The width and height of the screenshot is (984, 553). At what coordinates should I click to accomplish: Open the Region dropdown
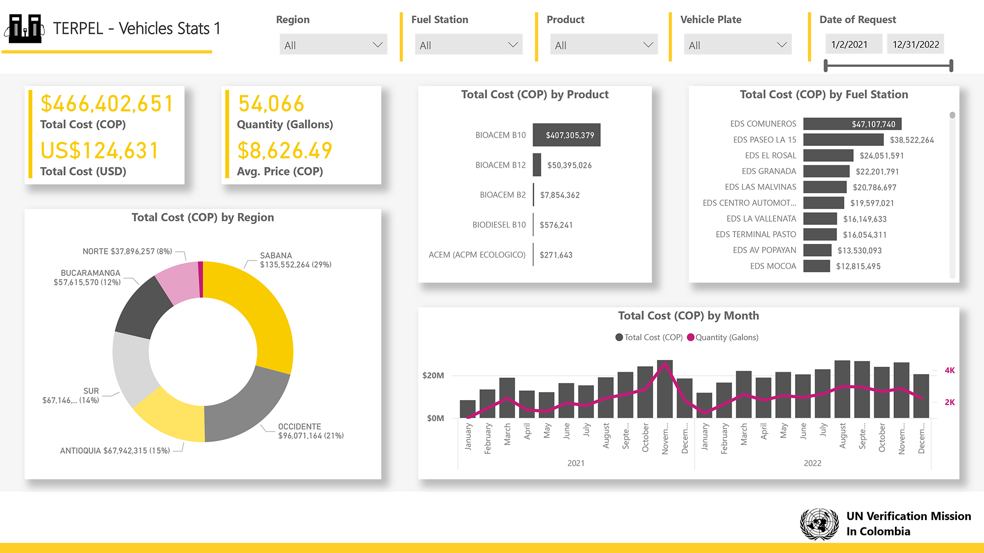(333, 45)
